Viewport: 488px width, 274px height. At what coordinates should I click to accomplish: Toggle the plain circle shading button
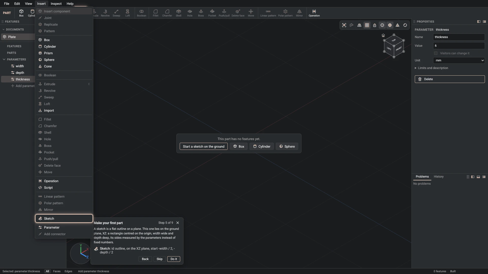pyautogui.click(x=382, y=25)
